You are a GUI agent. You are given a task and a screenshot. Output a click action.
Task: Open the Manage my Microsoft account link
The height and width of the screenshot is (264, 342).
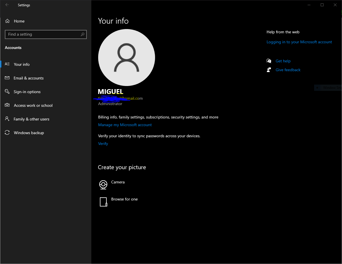125,125
